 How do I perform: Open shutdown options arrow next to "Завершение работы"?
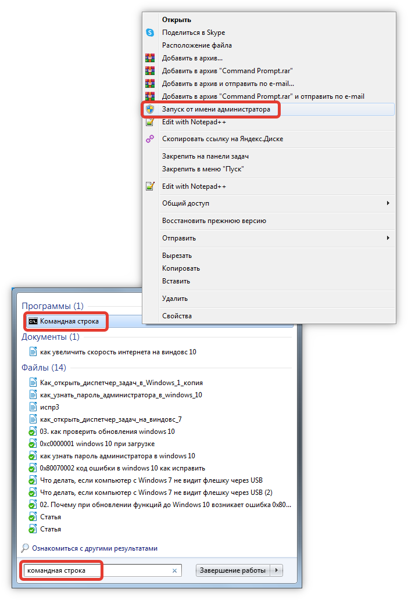276,570
